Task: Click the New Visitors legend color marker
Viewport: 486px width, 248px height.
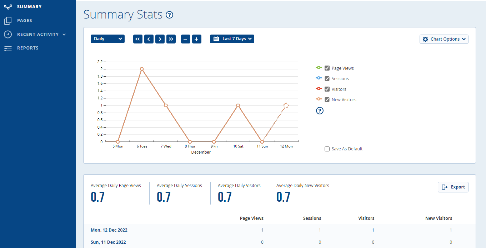Action: coord(319,99)
